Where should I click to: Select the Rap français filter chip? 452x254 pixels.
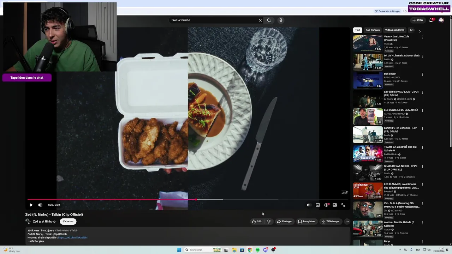coord(373,30)
